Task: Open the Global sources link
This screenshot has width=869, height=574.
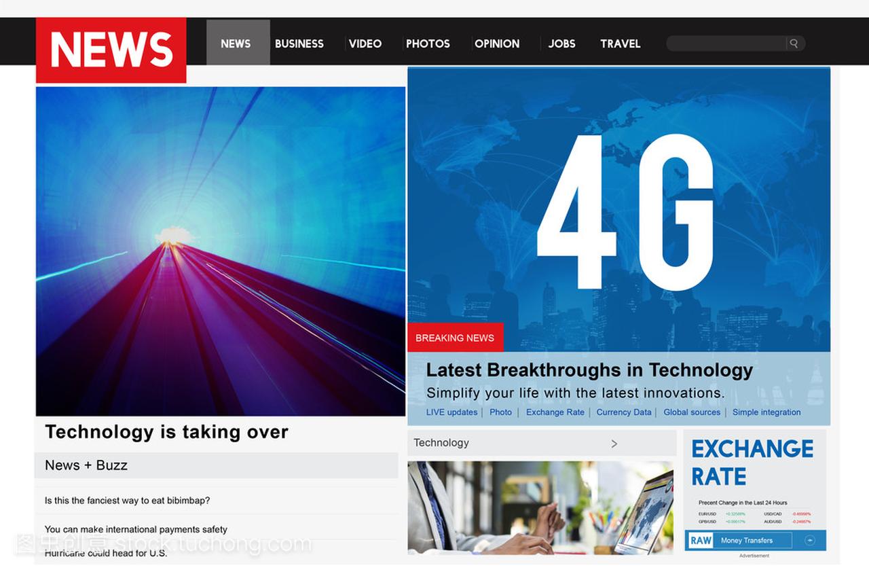Action: [692, 412]
